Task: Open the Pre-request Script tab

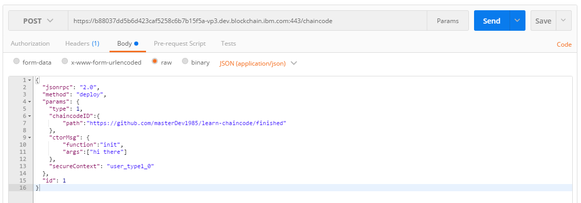Action: click(180, 43)
